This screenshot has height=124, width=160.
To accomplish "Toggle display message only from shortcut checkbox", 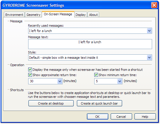I will (30, 70).
